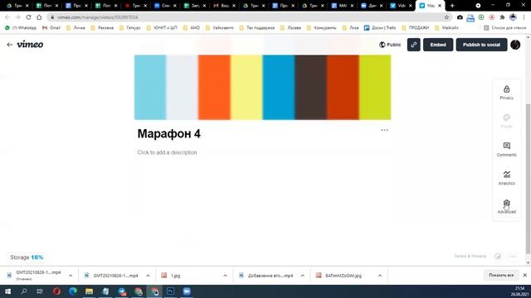Click the page vertical scrollbar

click(528, 179)
